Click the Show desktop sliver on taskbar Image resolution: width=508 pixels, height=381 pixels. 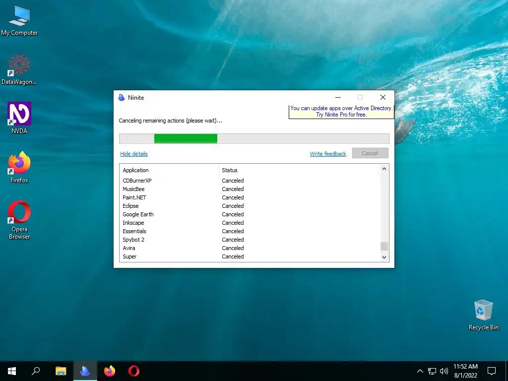tap(507, 371)
